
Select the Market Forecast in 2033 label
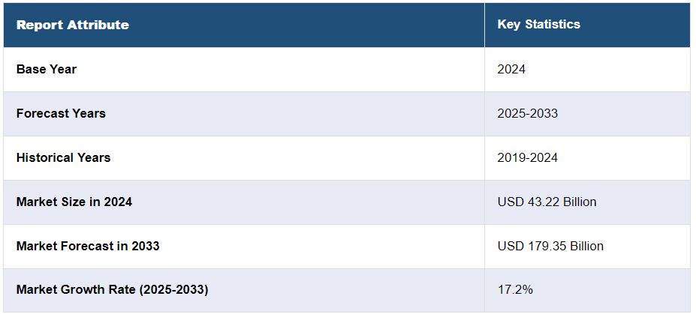coord(88,247)
